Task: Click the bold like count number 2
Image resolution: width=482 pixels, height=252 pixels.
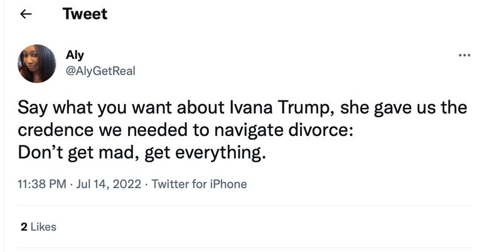Action: [24, 227]
